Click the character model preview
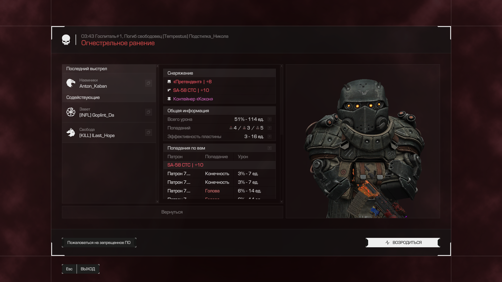This screenshot has width=502, height=282. 363,141
